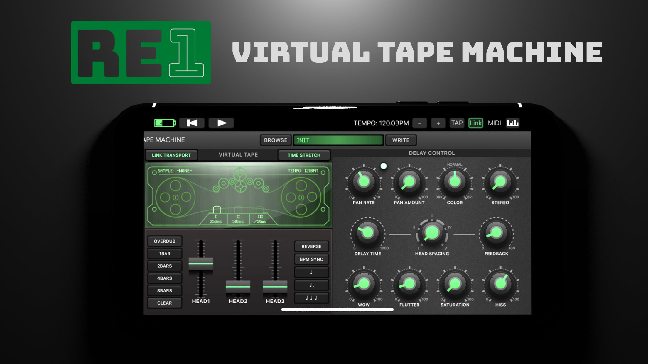The image size is (648, 364).
Task: Open the mixer levels bar icon
Action: (512, 123)
